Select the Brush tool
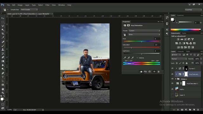Viewport: 203px width, 114px height. [x=3, y=46]
